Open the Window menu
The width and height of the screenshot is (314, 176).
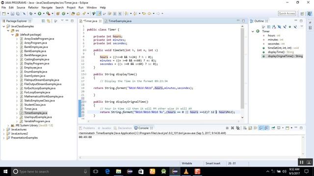click(92, 8)
